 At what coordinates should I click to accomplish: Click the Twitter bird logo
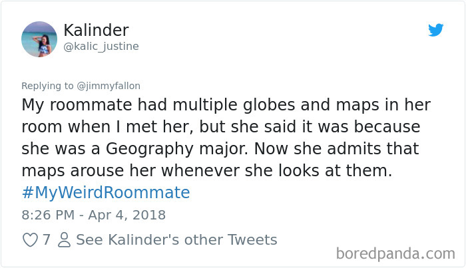pos(435,31)
